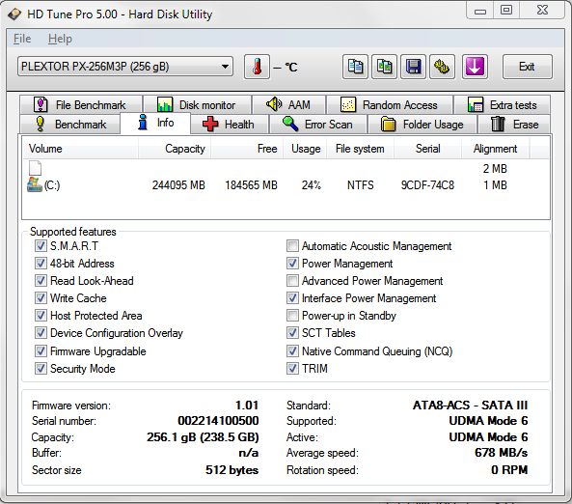Toggle the Host Protected Area checkbox

[41, 315]
